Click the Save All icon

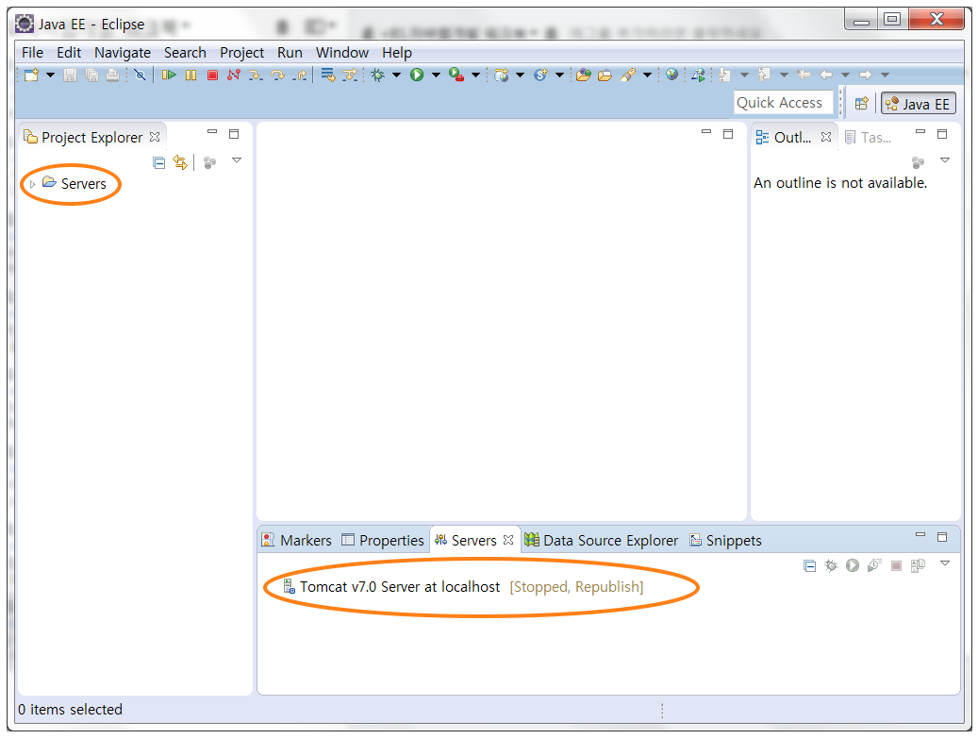coord(91,75)
